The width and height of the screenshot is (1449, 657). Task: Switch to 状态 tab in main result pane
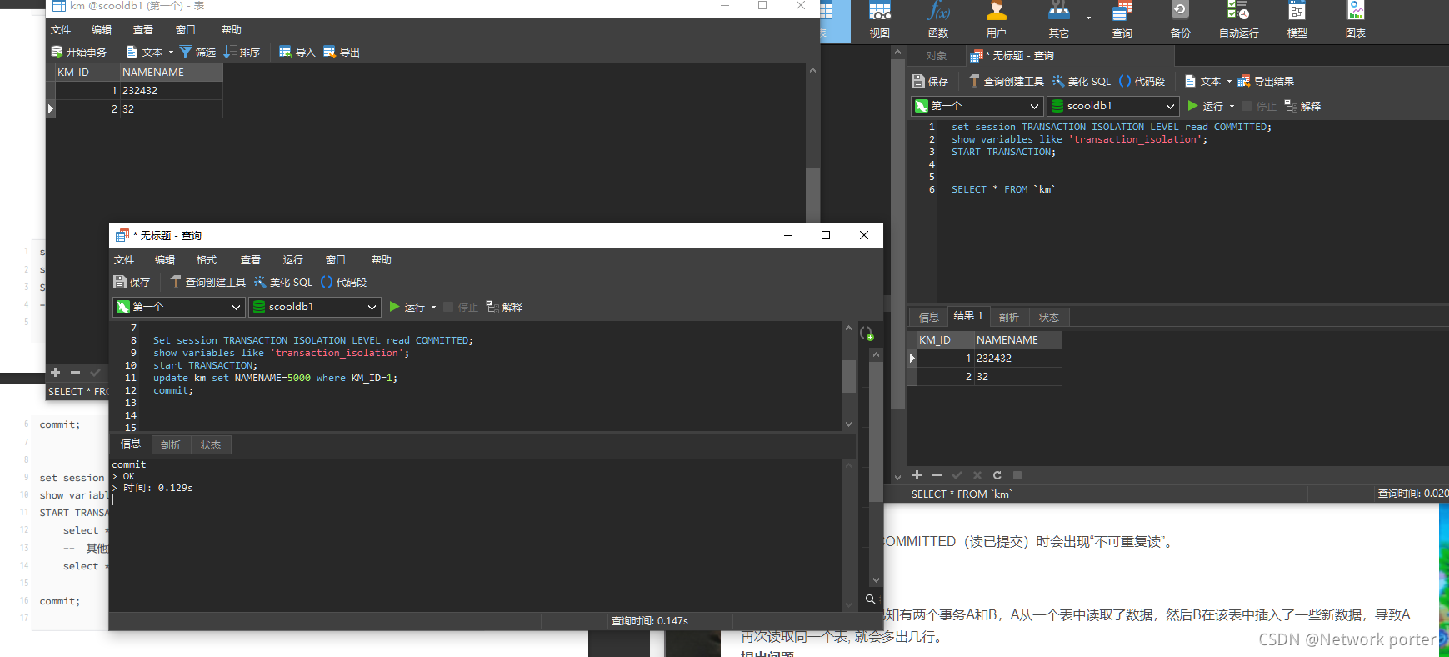1049,317
